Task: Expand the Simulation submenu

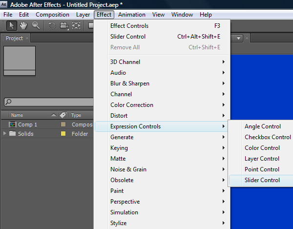Action: (x=162, y=212)
